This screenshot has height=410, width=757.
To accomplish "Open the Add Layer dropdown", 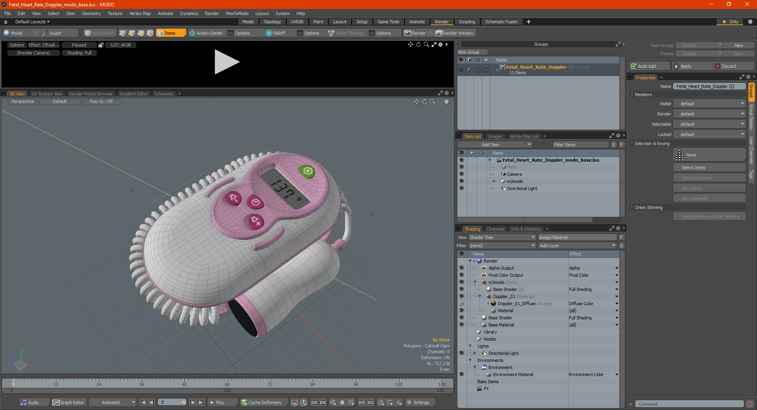I will (x=577, y=246).
